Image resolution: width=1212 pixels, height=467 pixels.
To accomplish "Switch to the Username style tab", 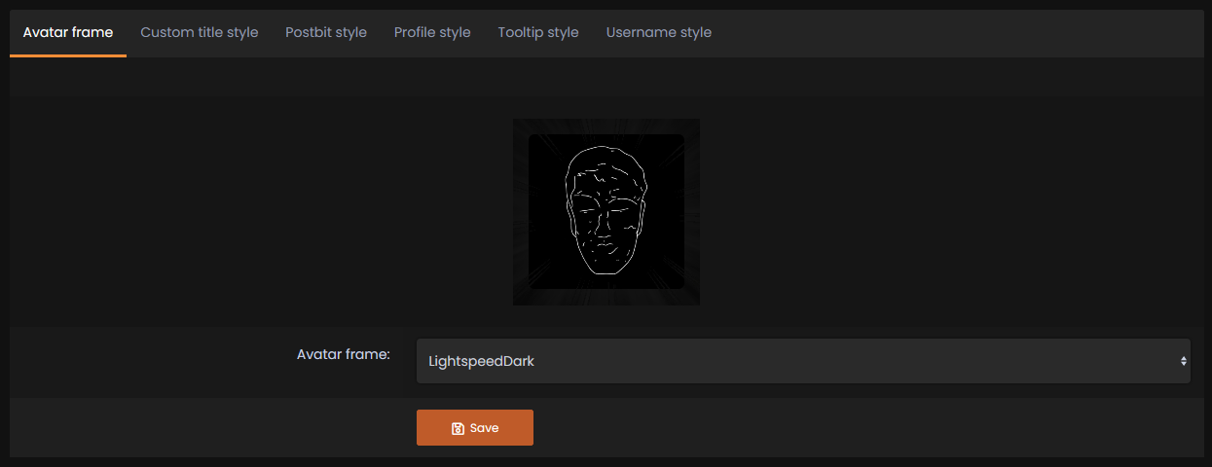I will pyautogui.click(x=659, y=32).
